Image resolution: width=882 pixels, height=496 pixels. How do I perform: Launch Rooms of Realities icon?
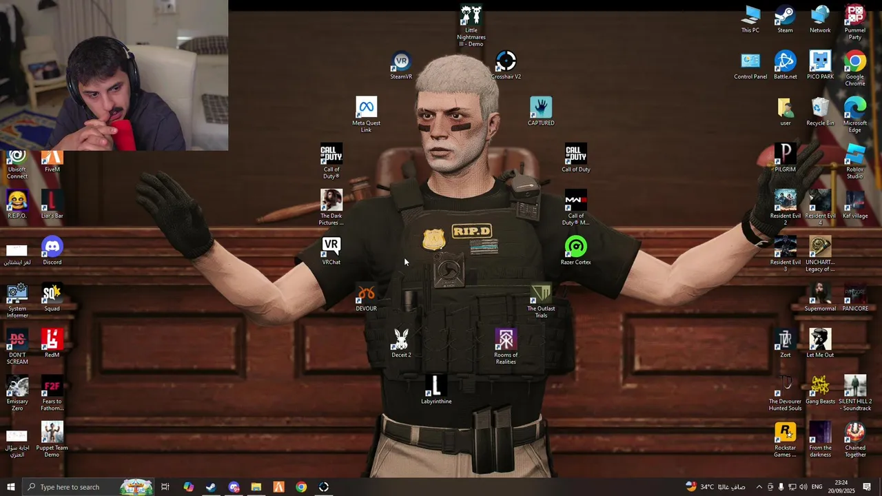[506, 347]
